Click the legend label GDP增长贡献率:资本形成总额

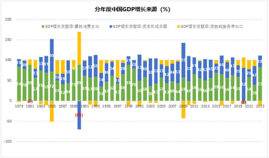coord(140,26)
